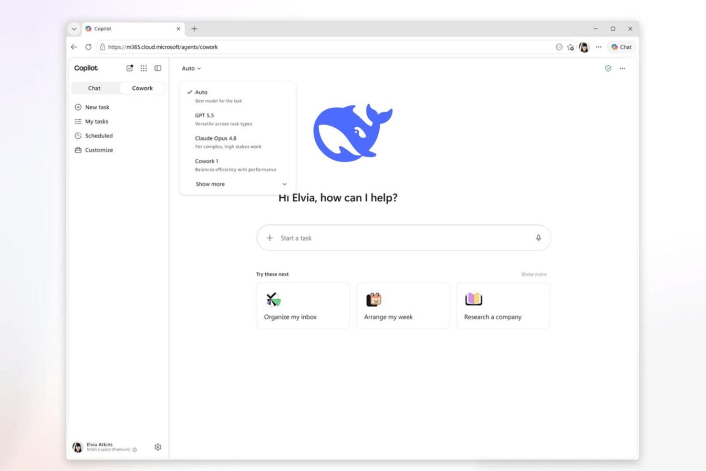
Task: Click the address bar circular ellipsis icon
Action: (x=559, y=47)
